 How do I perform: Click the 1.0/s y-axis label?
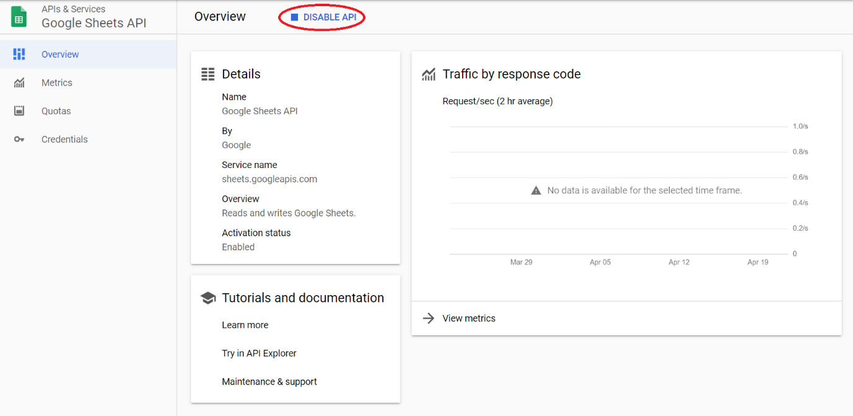(800, 126)
